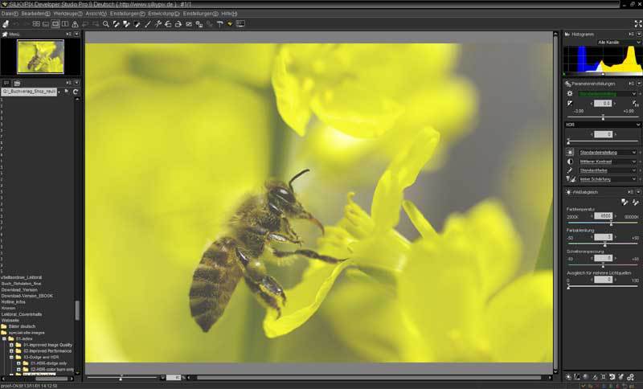This screenshot has height=389, width=643.
Task: Float the Histogramm panel with its pin icon
Action: [x=632, y=35]
